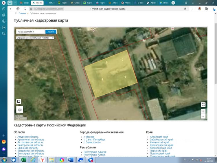The image size is (217, 163).
Task: Open the Алтайский край link
Action: [159, 137]
